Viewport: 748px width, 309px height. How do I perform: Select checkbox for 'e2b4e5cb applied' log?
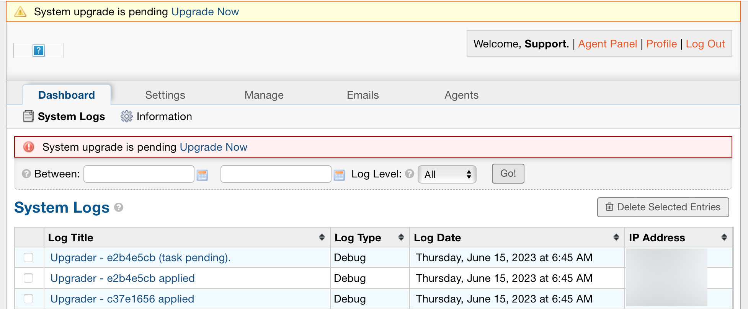pos(28,278)
